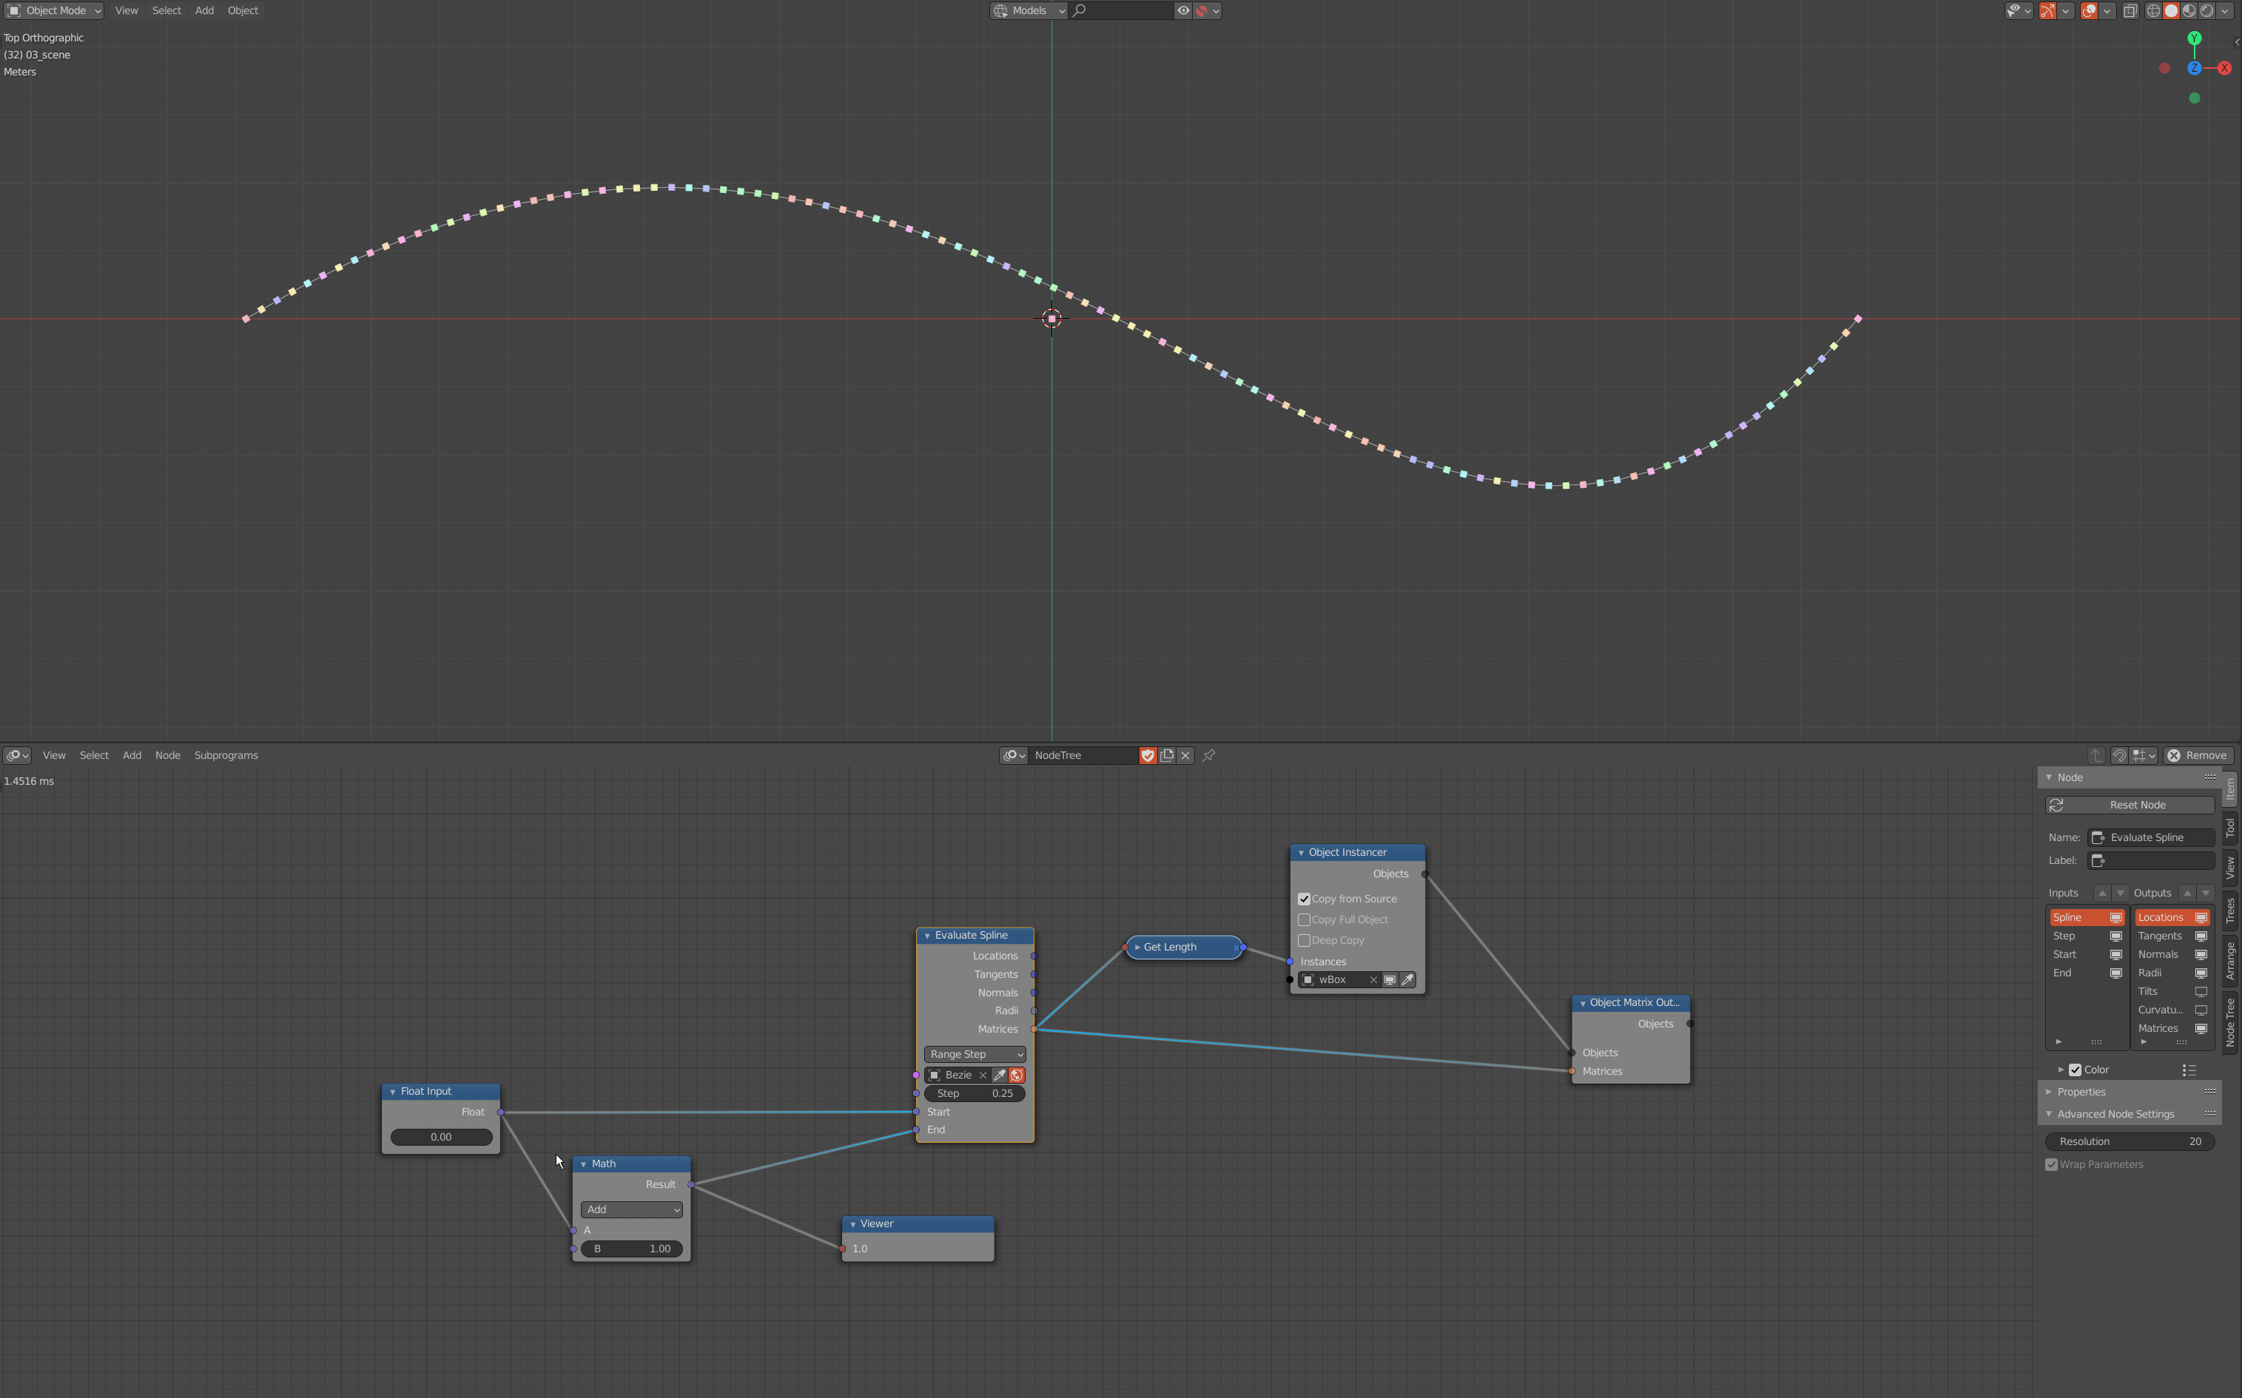The height and width of the screenshot is (1398, 2242).
Task: Toggle the fake user shield on NodeTree
Action: click(1147, 755)
